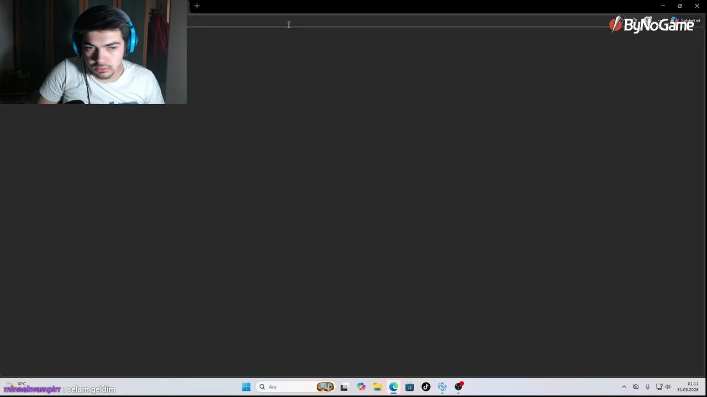The height and width of the screenshot is (397, 707).
Task: Click the search highlight image in search box
Action: 325,387
